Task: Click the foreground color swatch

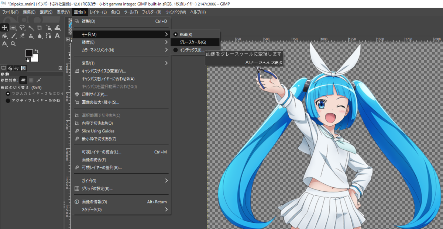Action: (29, 53)
